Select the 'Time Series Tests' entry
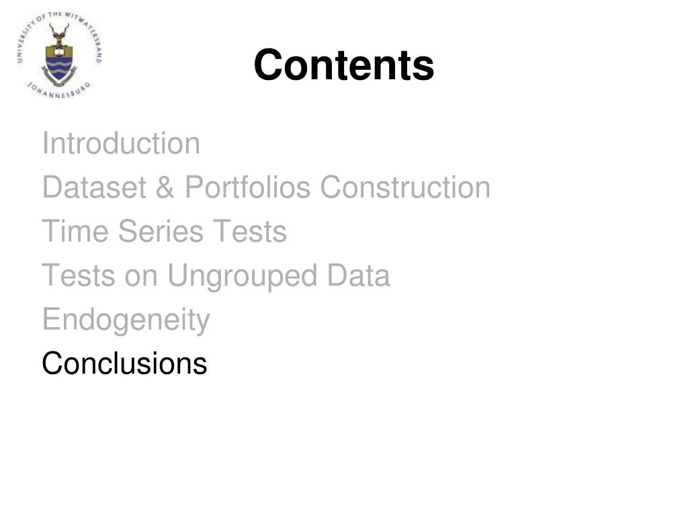688x516 pixels. coord(164,231)
